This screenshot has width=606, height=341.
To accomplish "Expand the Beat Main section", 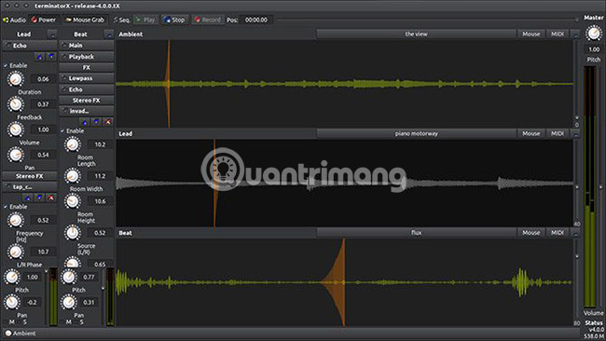I will click(x=87, y=46).
